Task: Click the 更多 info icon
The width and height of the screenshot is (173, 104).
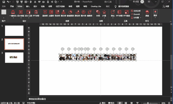Action: [155, 12]
